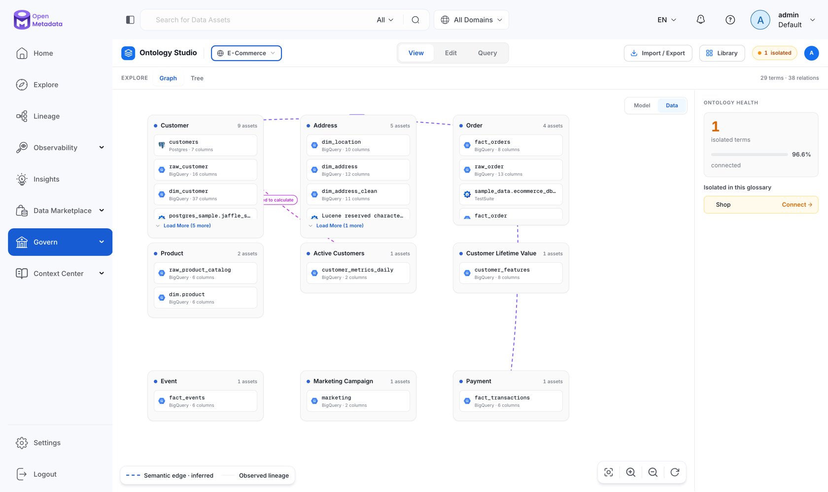Screen dimensions: 828x492
Task: Expand the admin profile menu chevron
Action: tap(813, 20)
